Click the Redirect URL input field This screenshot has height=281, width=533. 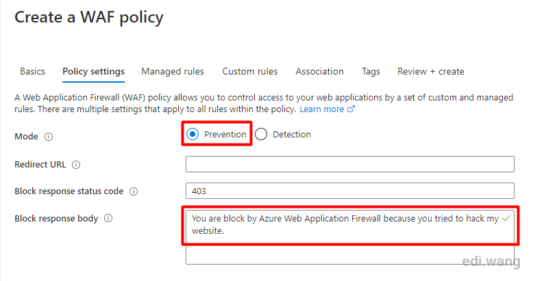pos(350,164)
